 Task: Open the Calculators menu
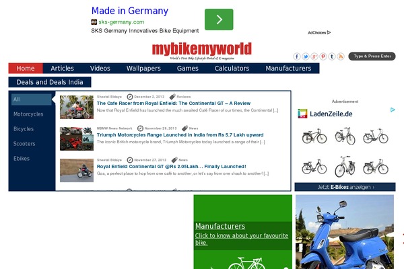[232, 68]
